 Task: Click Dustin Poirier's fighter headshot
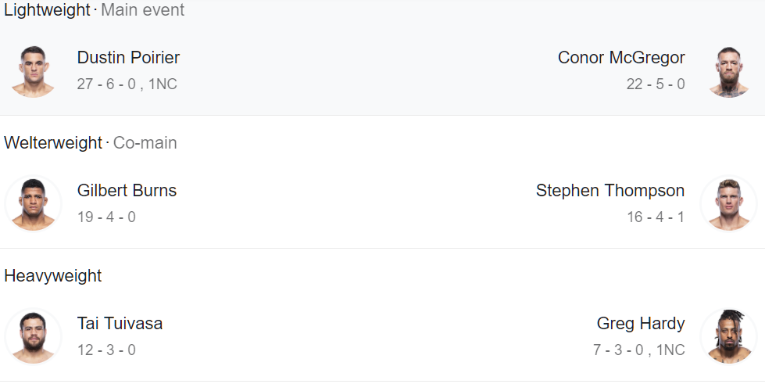pyautogui.click(x=33, y=71)
